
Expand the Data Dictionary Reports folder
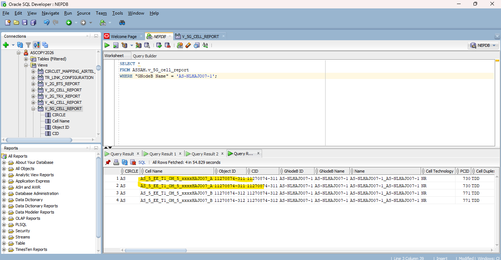(4, 206)
